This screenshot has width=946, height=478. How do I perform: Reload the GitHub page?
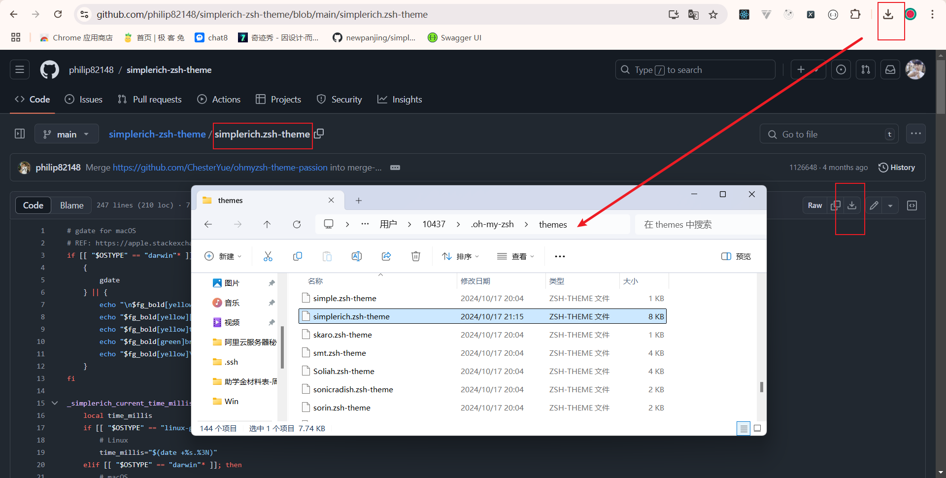click(x=58, y=14)
